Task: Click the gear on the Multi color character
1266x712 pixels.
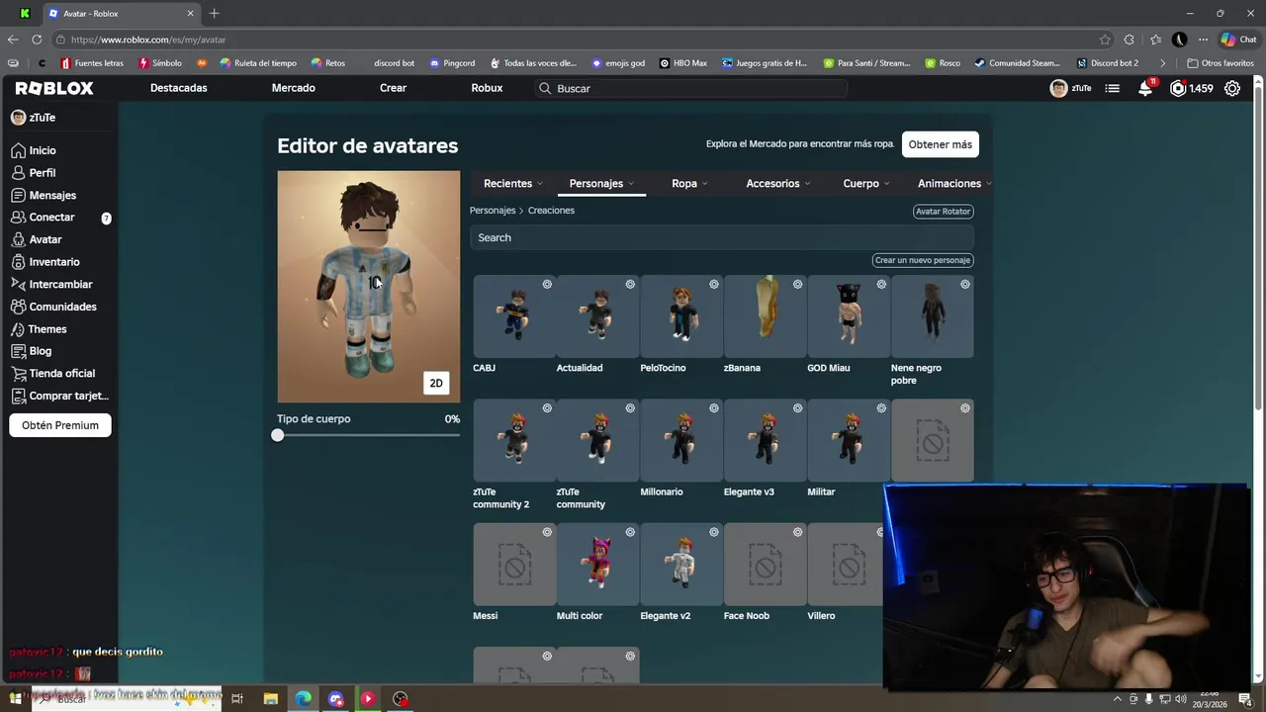Action: pyautogui.click(x=630, y=532)
